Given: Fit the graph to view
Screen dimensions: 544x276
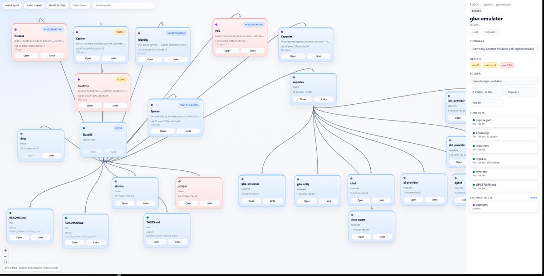Looking at the screenshot, I should [5, 262].
